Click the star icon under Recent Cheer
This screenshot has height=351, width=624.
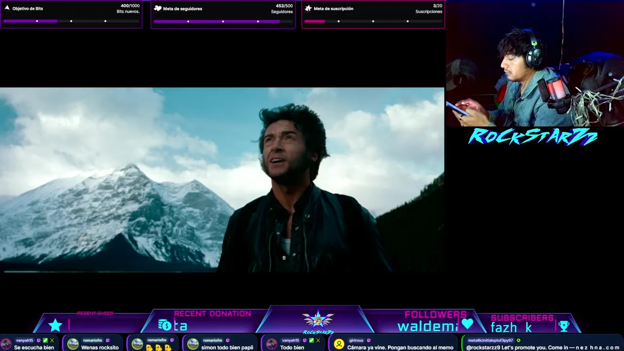pos(55,325)
